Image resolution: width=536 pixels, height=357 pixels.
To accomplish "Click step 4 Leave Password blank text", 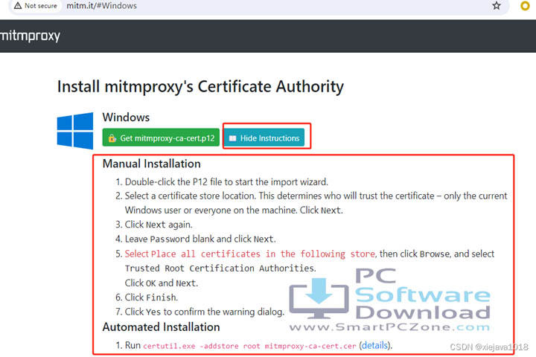I will click(200, 239).
